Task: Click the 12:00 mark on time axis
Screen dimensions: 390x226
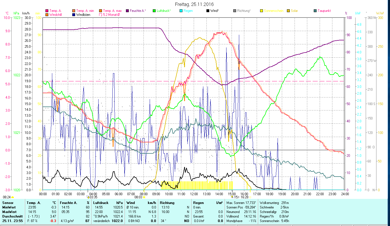Action: pos(194,194)
